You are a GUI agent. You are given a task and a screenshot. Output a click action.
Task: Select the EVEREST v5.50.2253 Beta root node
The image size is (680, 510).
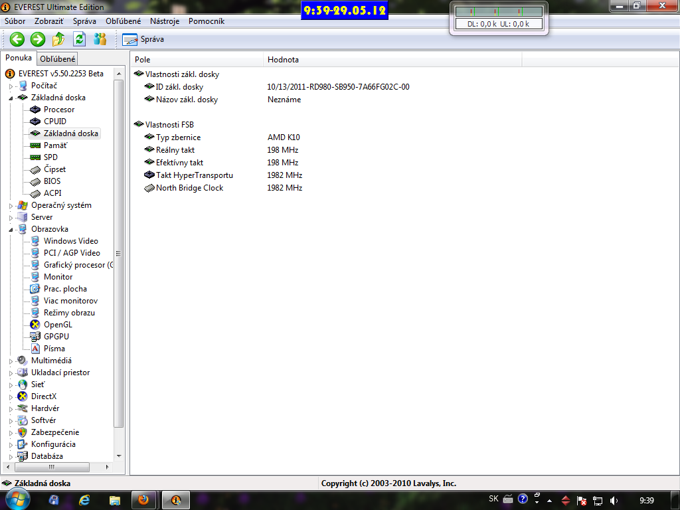click(60, 74)
